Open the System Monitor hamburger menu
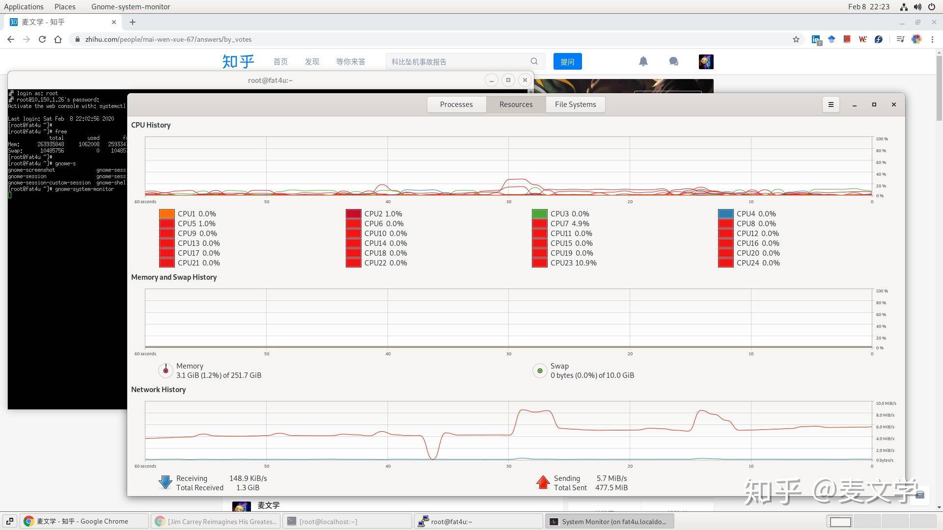This screenshot has height=530, width=943. pyautogui.click(x=831, y=105)
